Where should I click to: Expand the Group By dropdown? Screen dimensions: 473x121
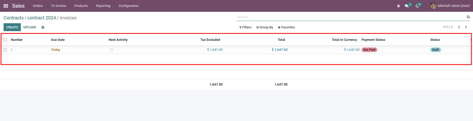(265, 27)
